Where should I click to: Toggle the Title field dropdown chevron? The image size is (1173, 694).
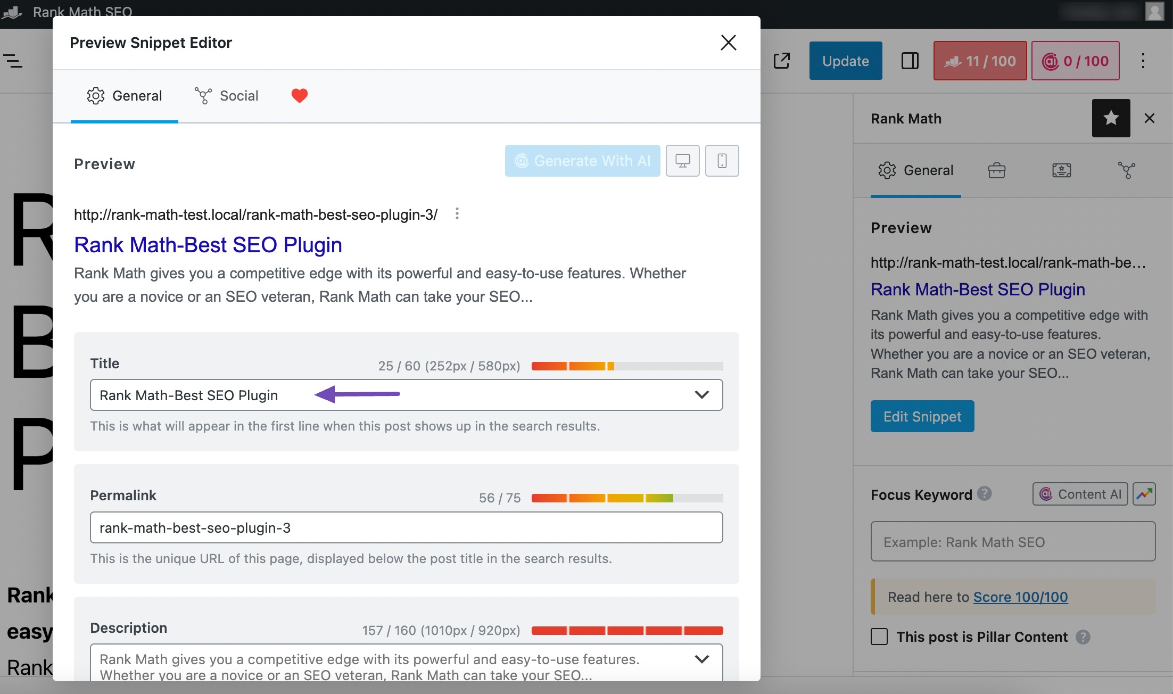pyautogui.click(x=701, y=394)
